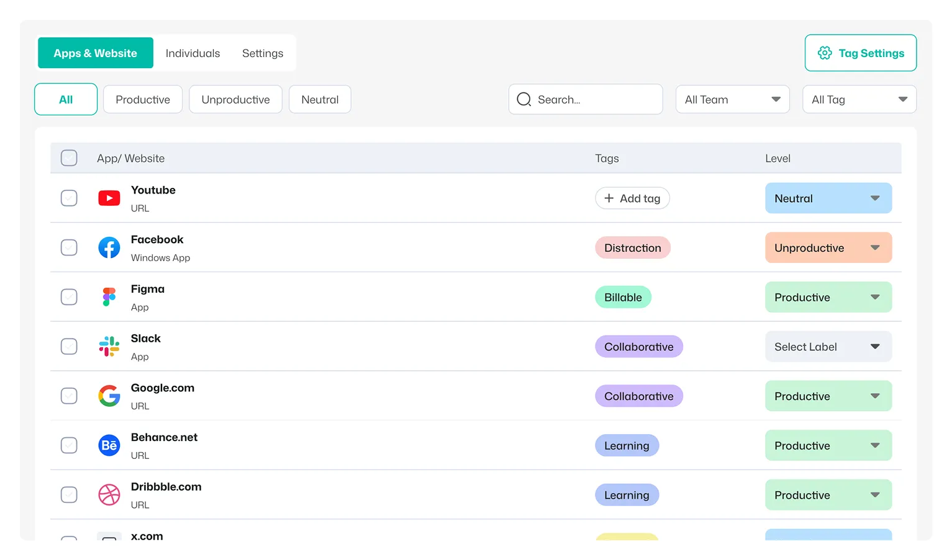Click the magnifier icon in search box
The height and width of the screenshot is (560, 952).
(524, 99)
